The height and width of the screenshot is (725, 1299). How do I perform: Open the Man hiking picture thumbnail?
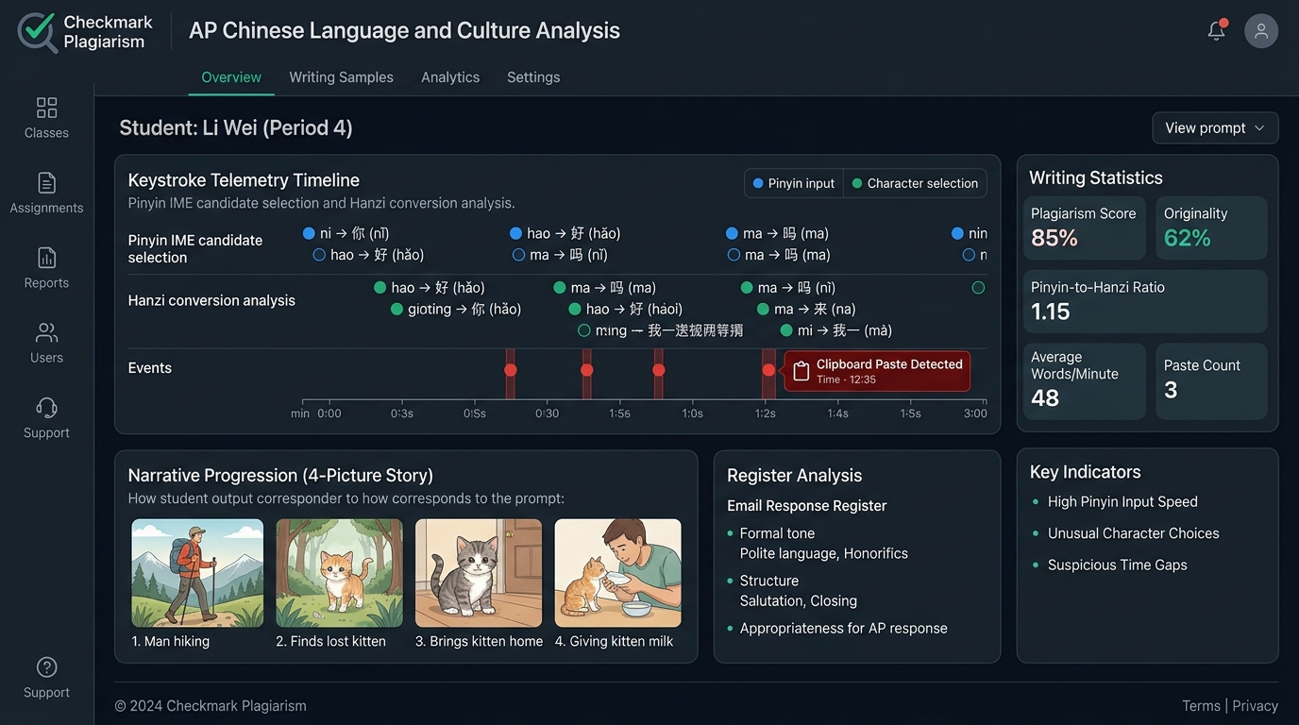(x=197, y=573)
